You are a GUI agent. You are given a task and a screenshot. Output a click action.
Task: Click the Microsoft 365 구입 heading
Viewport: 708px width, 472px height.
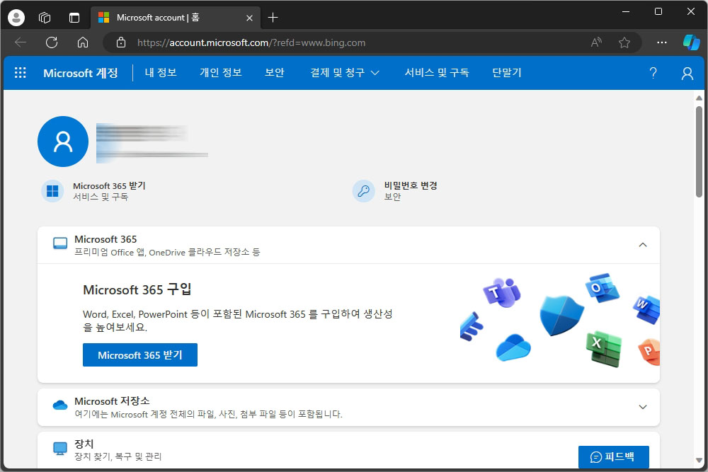[137, 289]
